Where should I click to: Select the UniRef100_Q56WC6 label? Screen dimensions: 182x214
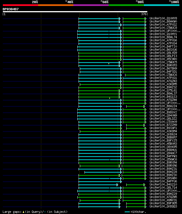tap(163, 160)
